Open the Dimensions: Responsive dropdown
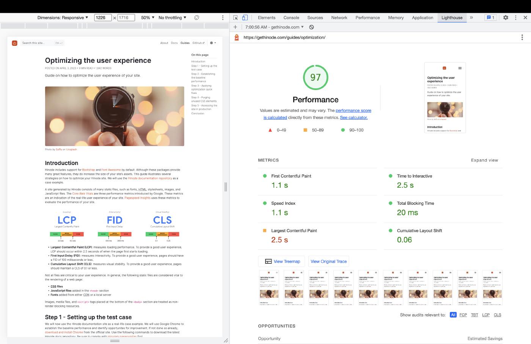 click(63, 18)
